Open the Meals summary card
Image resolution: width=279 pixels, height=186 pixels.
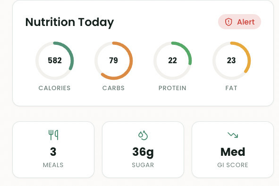[53, 150]
